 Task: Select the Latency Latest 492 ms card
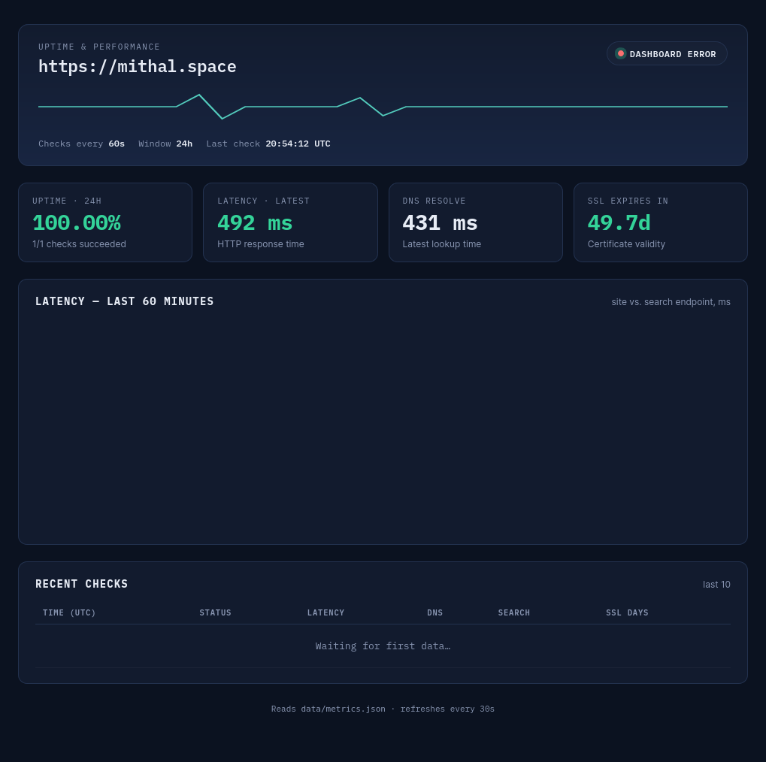[290, 222]
